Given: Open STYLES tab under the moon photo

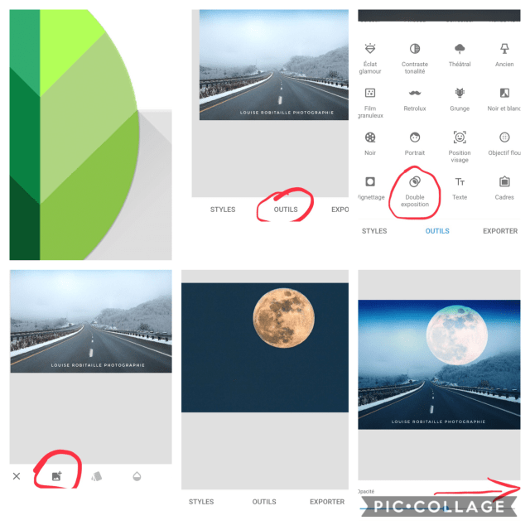Looking at the screenshot, I should click(x=201, y=502).
